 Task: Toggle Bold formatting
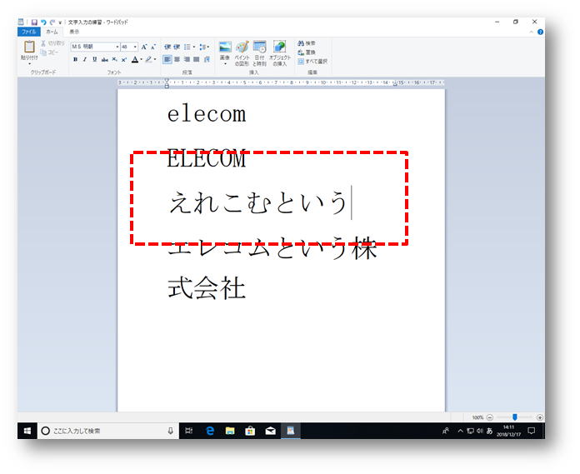(76, 59)
